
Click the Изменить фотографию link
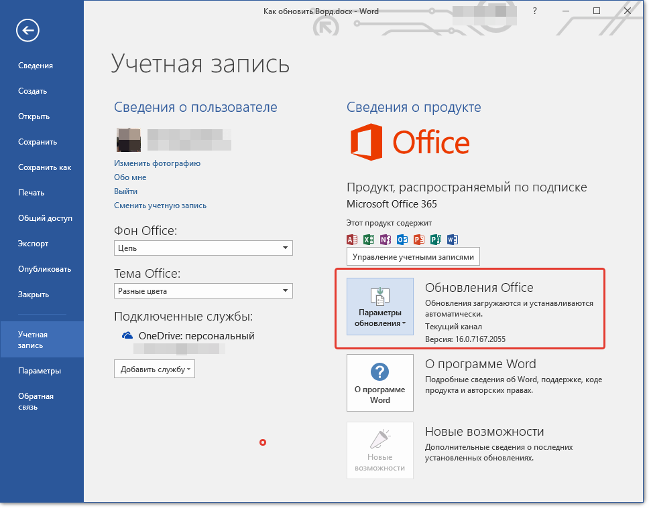(158, 163)
